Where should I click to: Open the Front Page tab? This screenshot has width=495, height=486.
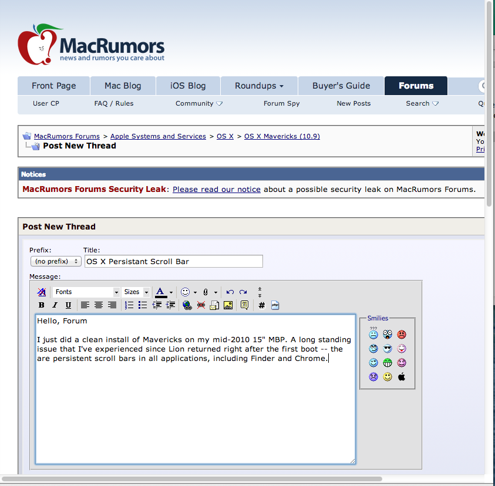[x=53, y=86]
